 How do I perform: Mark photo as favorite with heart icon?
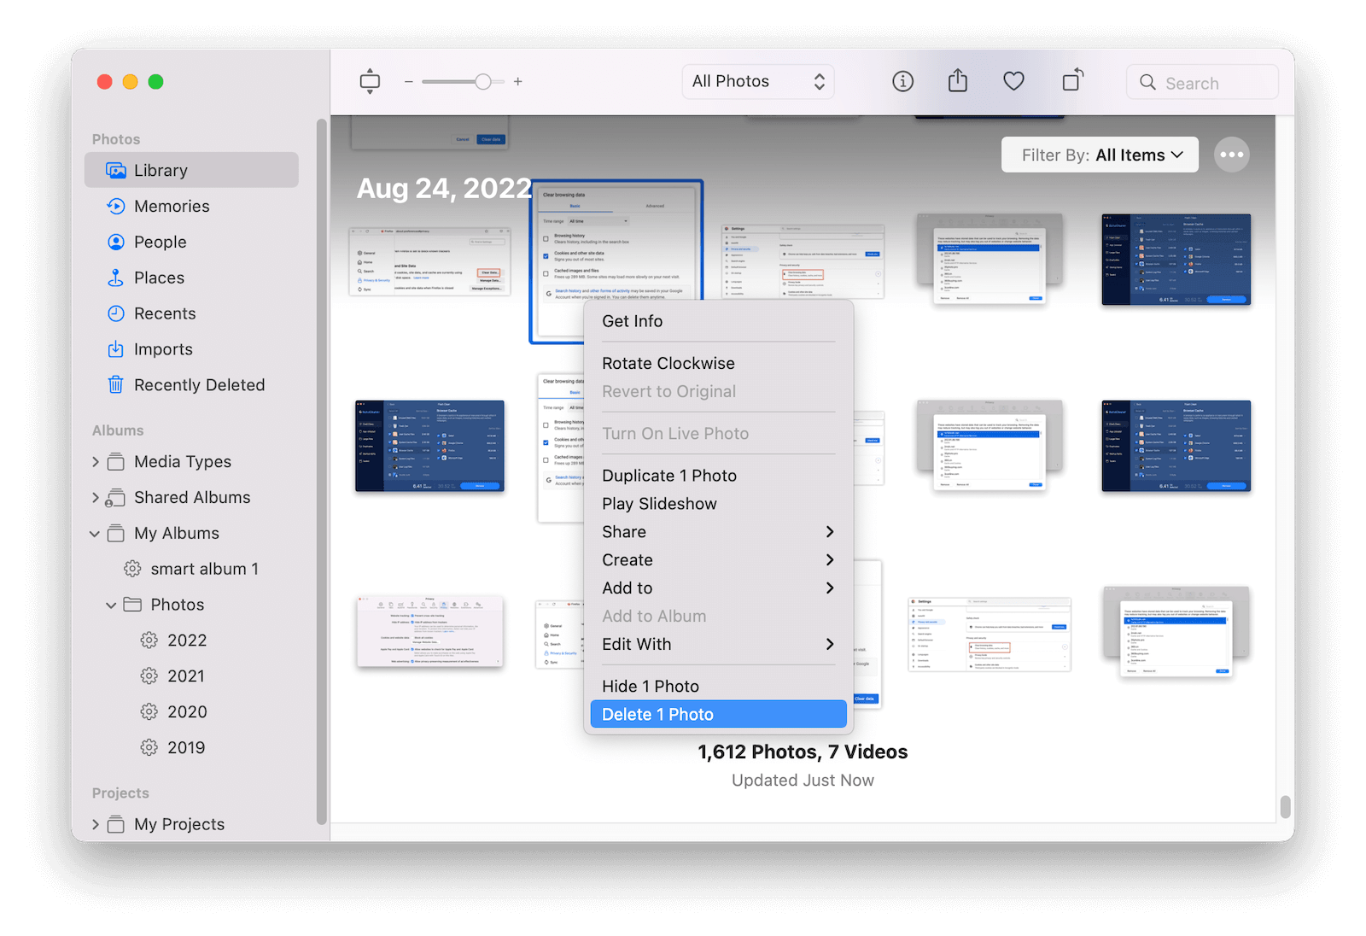(x=1013, y=81)
